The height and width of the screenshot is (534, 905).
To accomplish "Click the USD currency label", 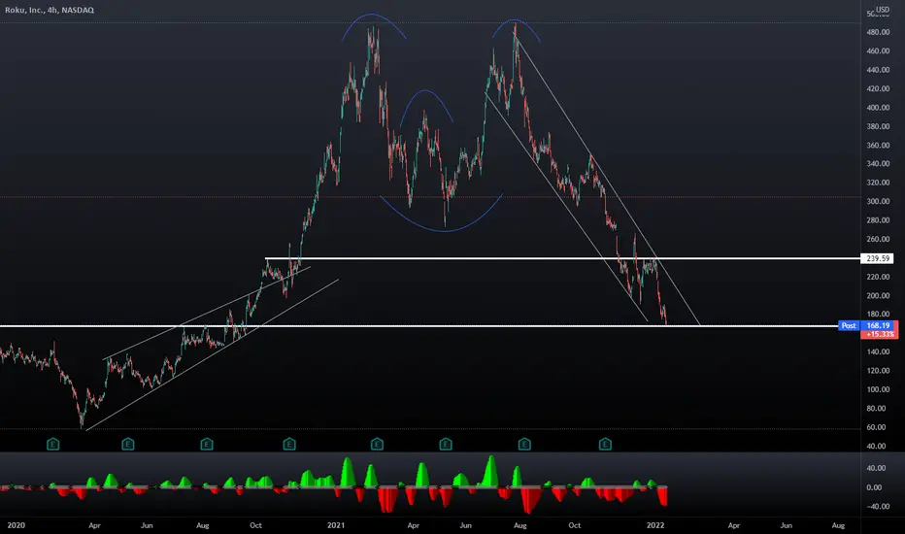I will (883, 10).
